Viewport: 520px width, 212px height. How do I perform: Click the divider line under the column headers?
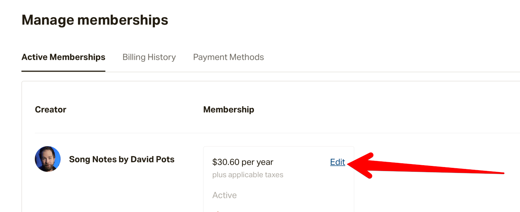point(277,133)
